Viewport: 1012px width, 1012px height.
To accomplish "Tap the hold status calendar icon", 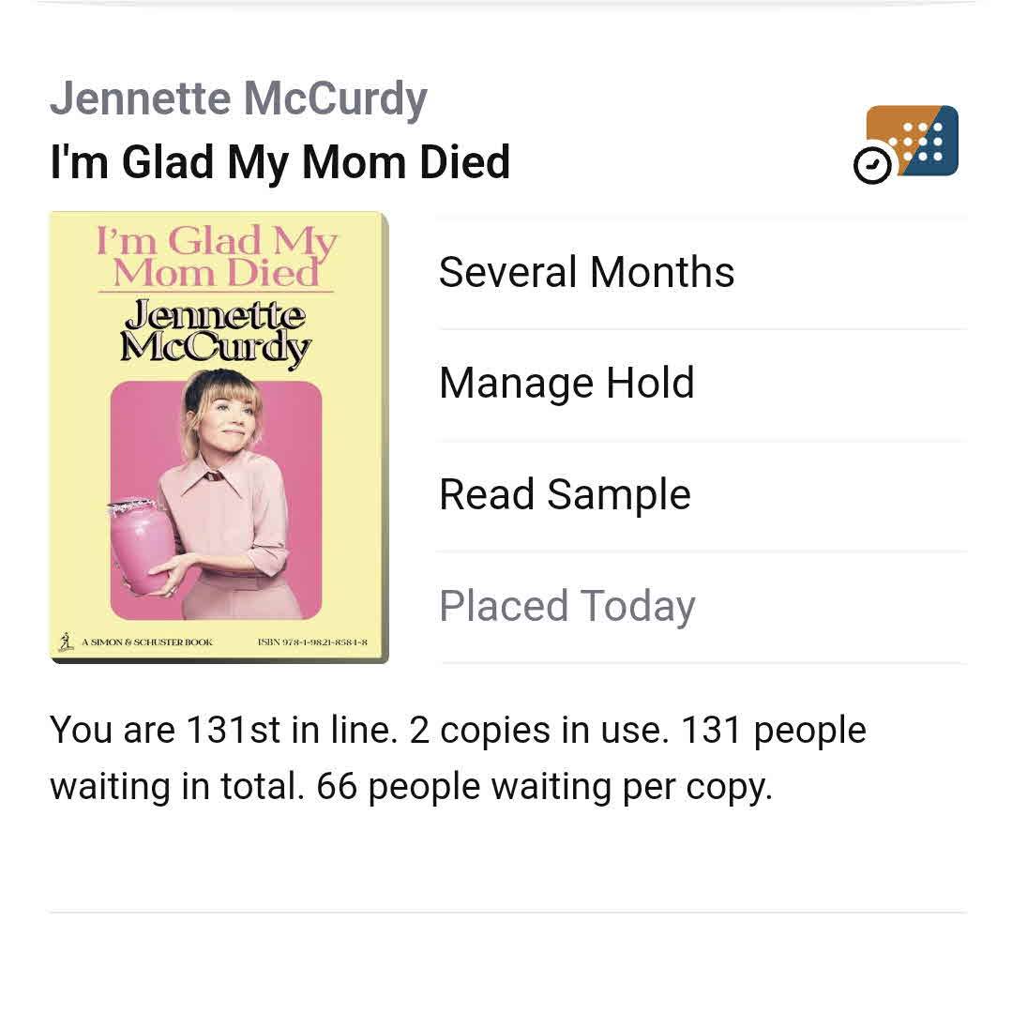I will click(912, 142).
